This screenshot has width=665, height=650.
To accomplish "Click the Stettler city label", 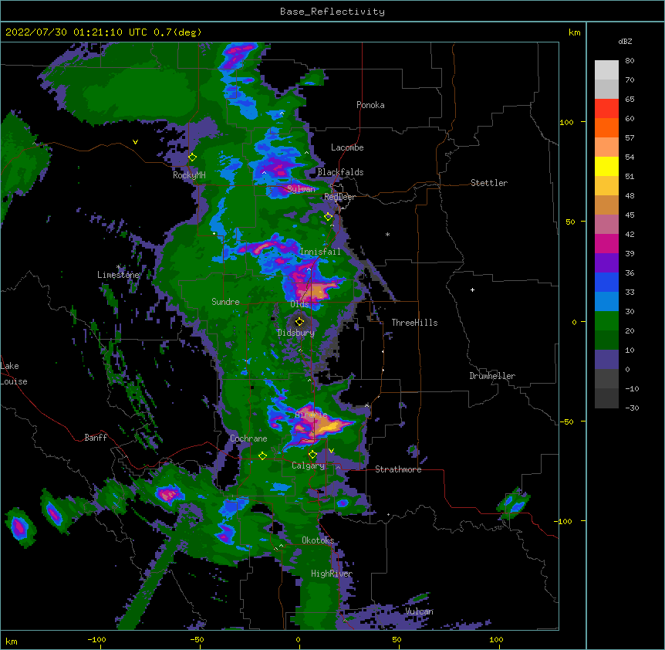I will pos(489,183).
